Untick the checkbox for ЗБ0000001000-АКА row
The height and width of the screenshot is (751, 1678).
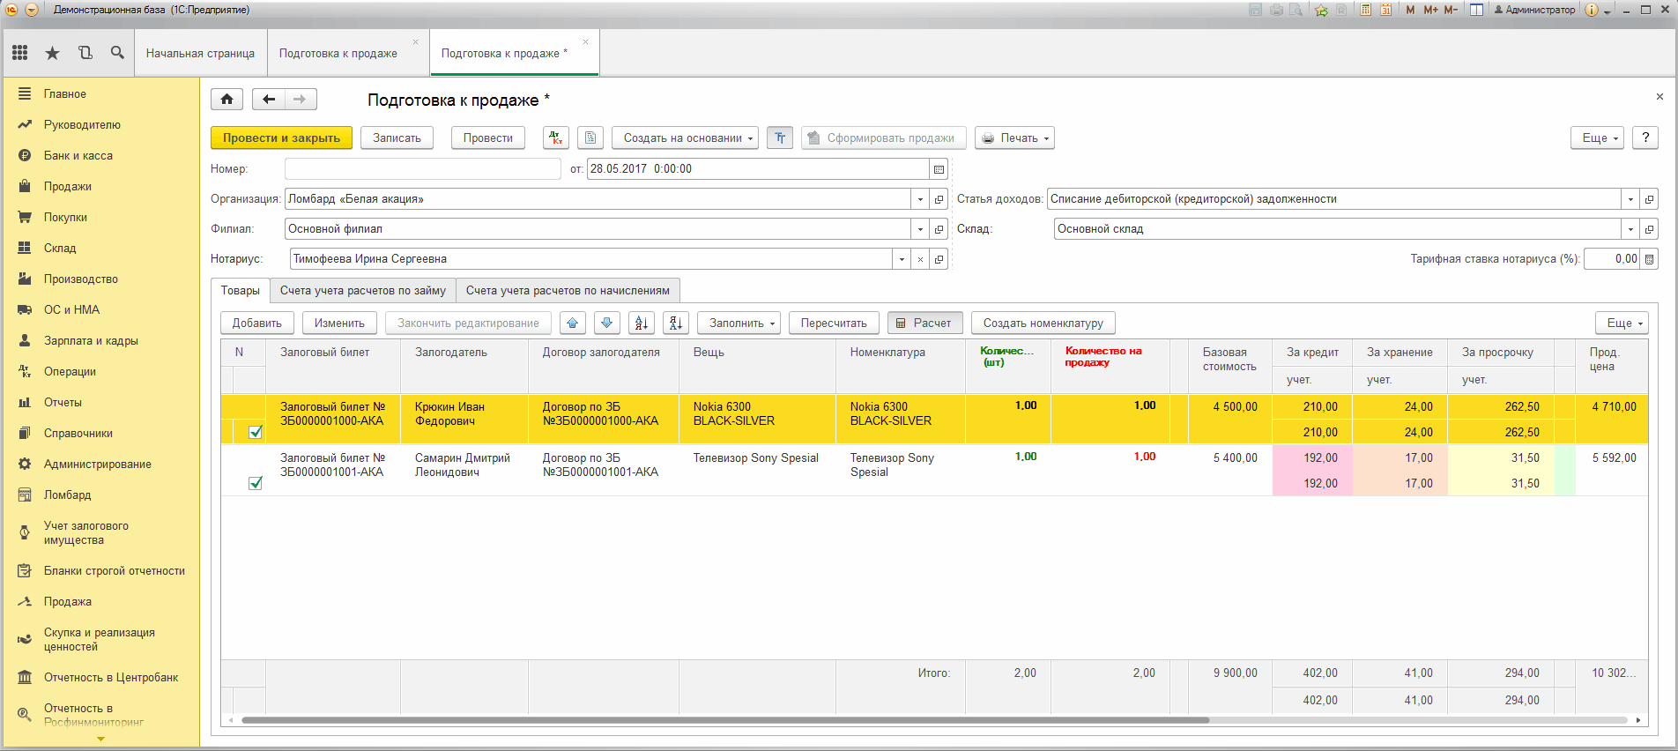pyautogui.click(x=256, y=433)
